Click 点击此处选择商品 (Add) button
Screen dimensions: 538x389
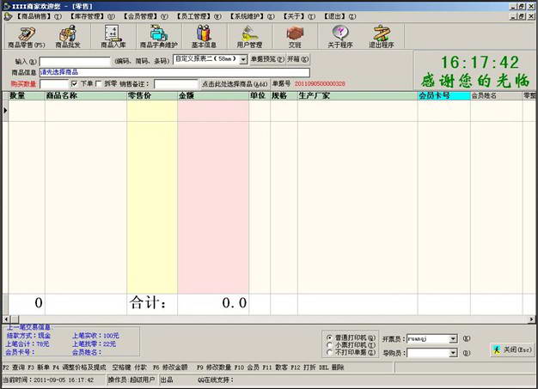235,84
